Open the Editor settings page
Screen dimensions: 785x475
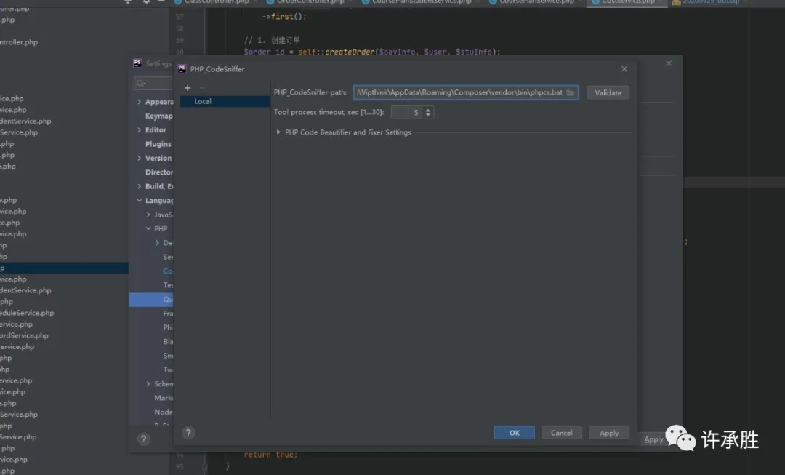point(156,129)
